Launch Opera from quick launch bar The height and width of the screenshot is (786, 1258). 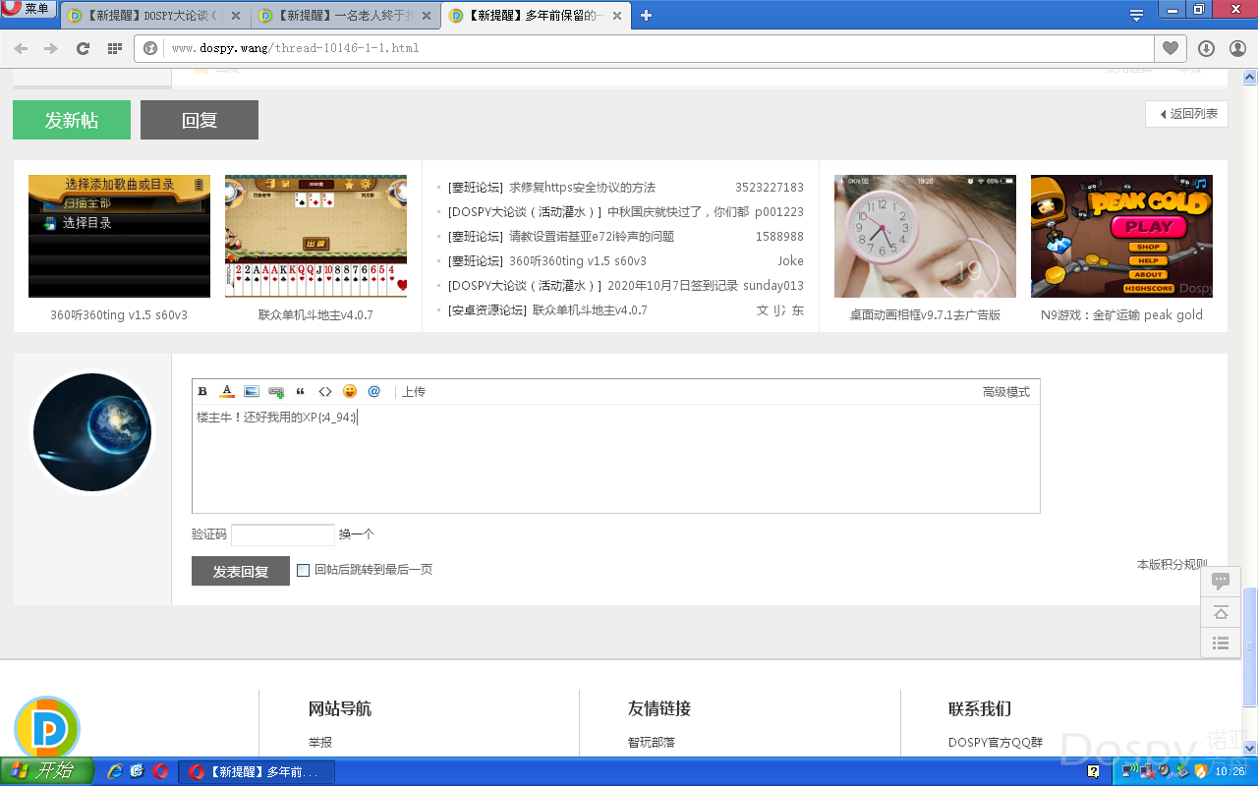(160, 771)
